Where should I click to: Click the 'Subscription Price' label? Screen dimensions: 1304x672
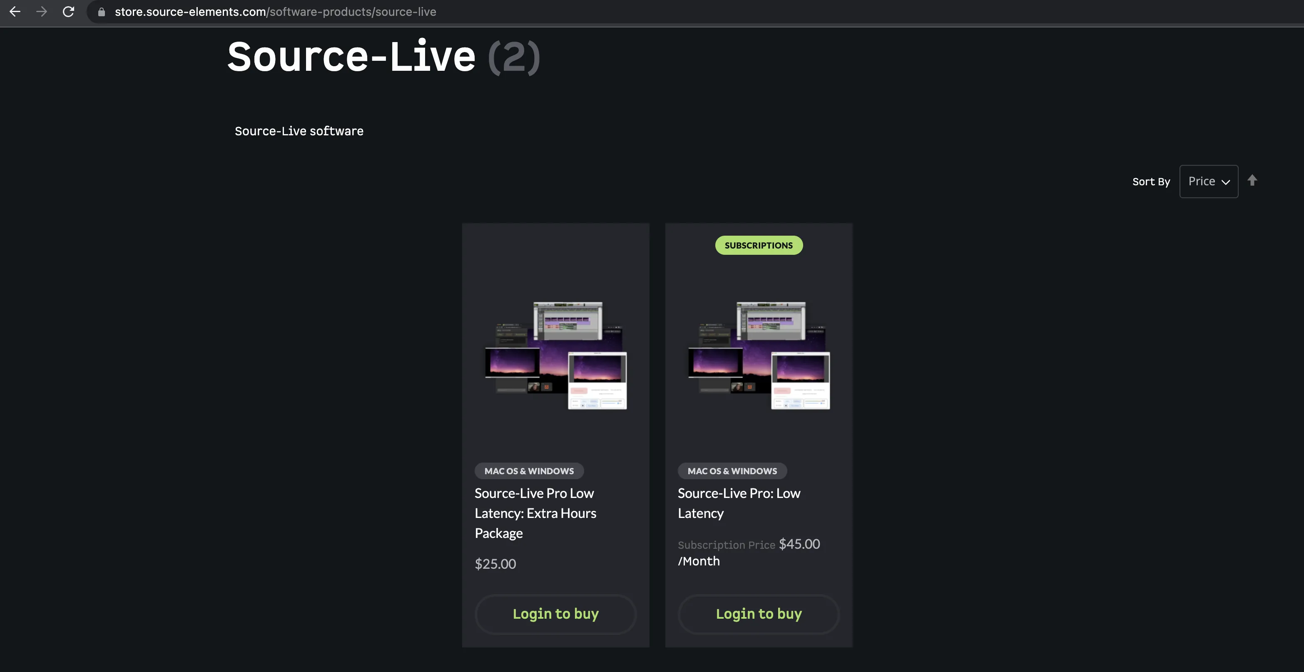click(727, 545)
